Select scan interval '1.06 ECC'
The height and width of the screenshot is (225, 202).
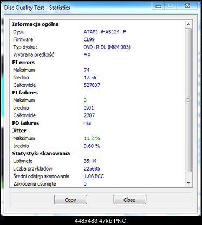pyautogui.click(x=94, y=176)
